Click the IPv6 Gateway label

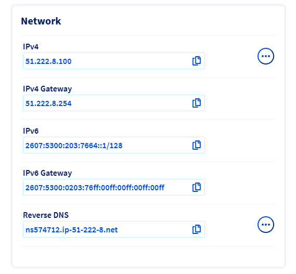(47, 173)
